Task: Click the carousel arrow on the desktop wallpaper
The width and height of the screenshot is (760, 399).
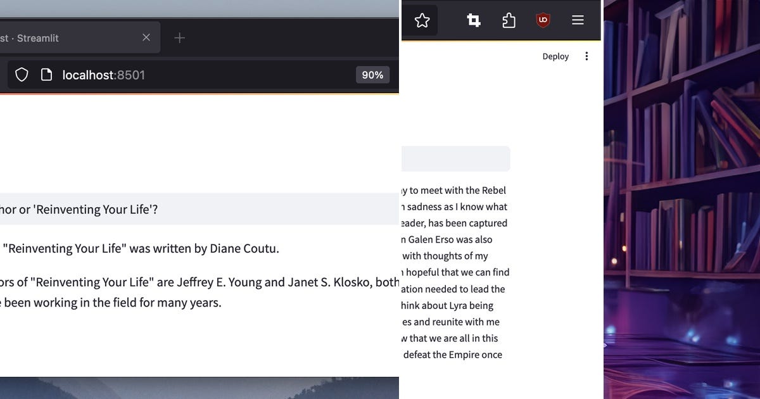Action: point(605,346)
